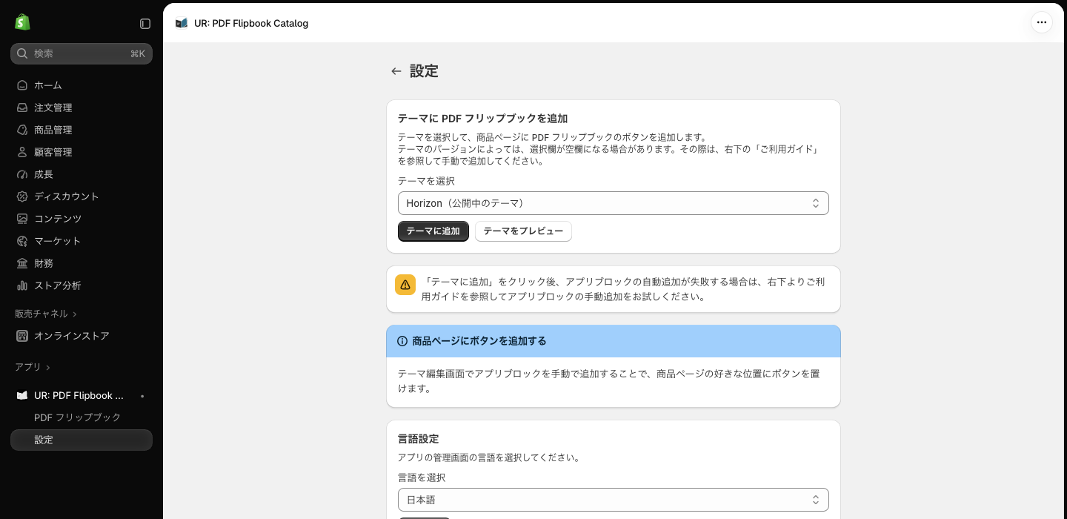Go to 商品管理 page
Screen dimensions: 1067x519
pos(82,130)
